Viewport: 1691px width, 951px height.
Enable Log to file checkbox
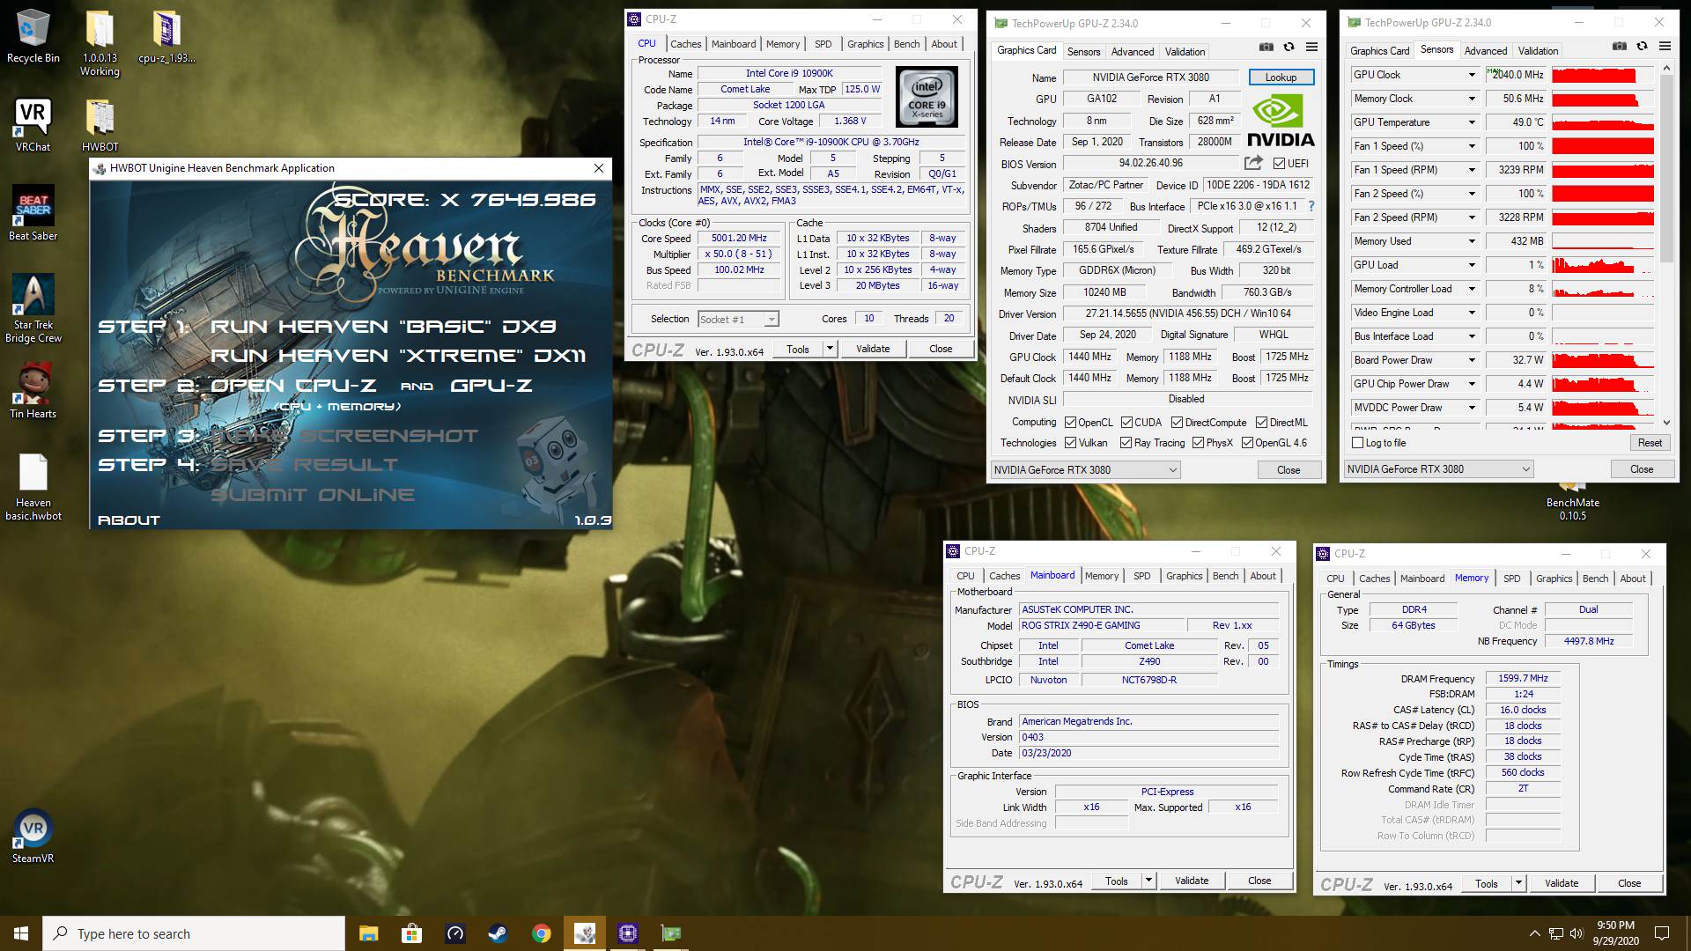pyautogui.click(x=1357, y=443)
